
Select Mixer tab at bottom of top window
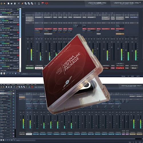point(25,74)
